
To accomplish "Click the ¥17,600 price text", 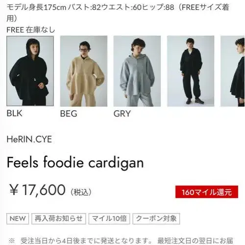I will 37,190.
